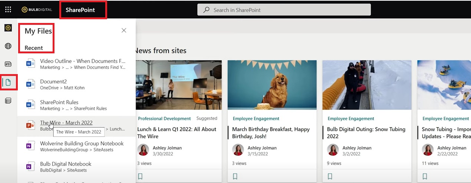This screenshot has height=183, width=471.
Task: Open the SharePoint Rules document
Action: click(59, 102)
